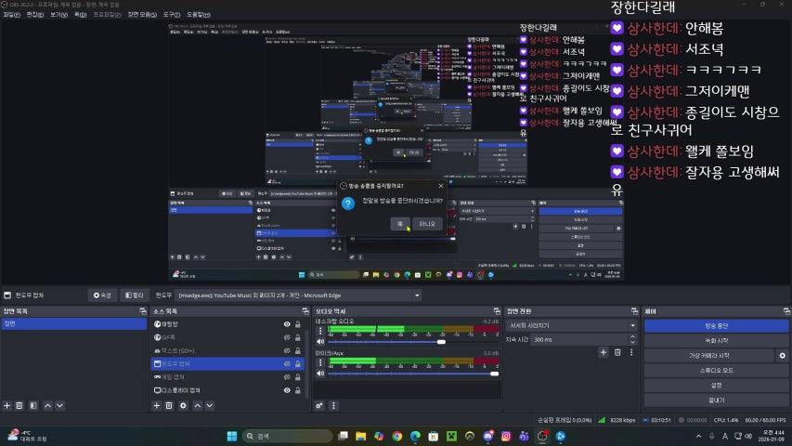Hide the 채팅창 source using eye icon
This screenshot has height=446, width=792.
coord(287,324)
